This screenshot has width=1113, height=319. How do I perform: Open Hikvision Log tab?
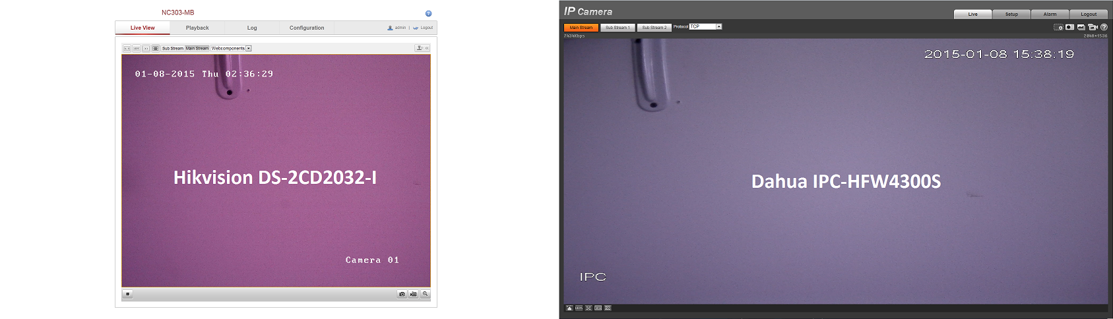click(x=252, y=28)
